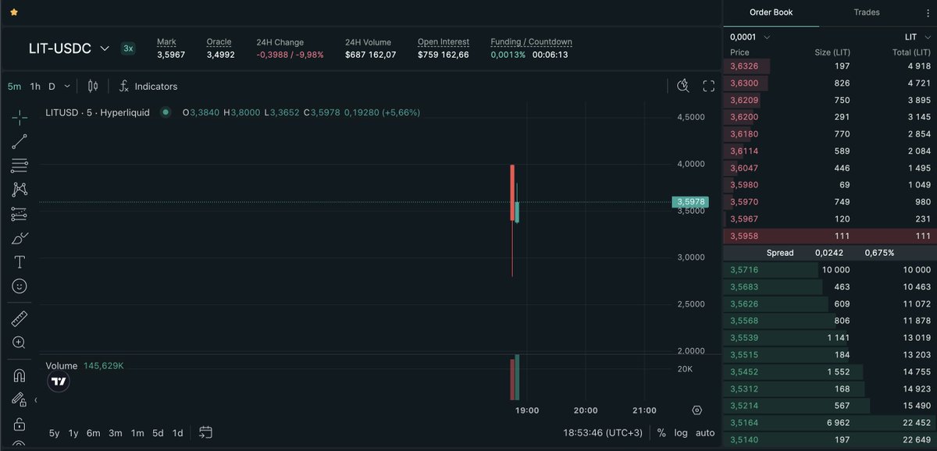The height and width of the screenshot is (451, 937).
Task: Select the 1d date range
Action: (177, 432)
